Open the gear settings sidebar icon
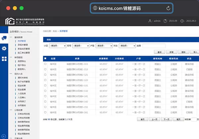This screenshot has height=139, width=199. (4, 48)
